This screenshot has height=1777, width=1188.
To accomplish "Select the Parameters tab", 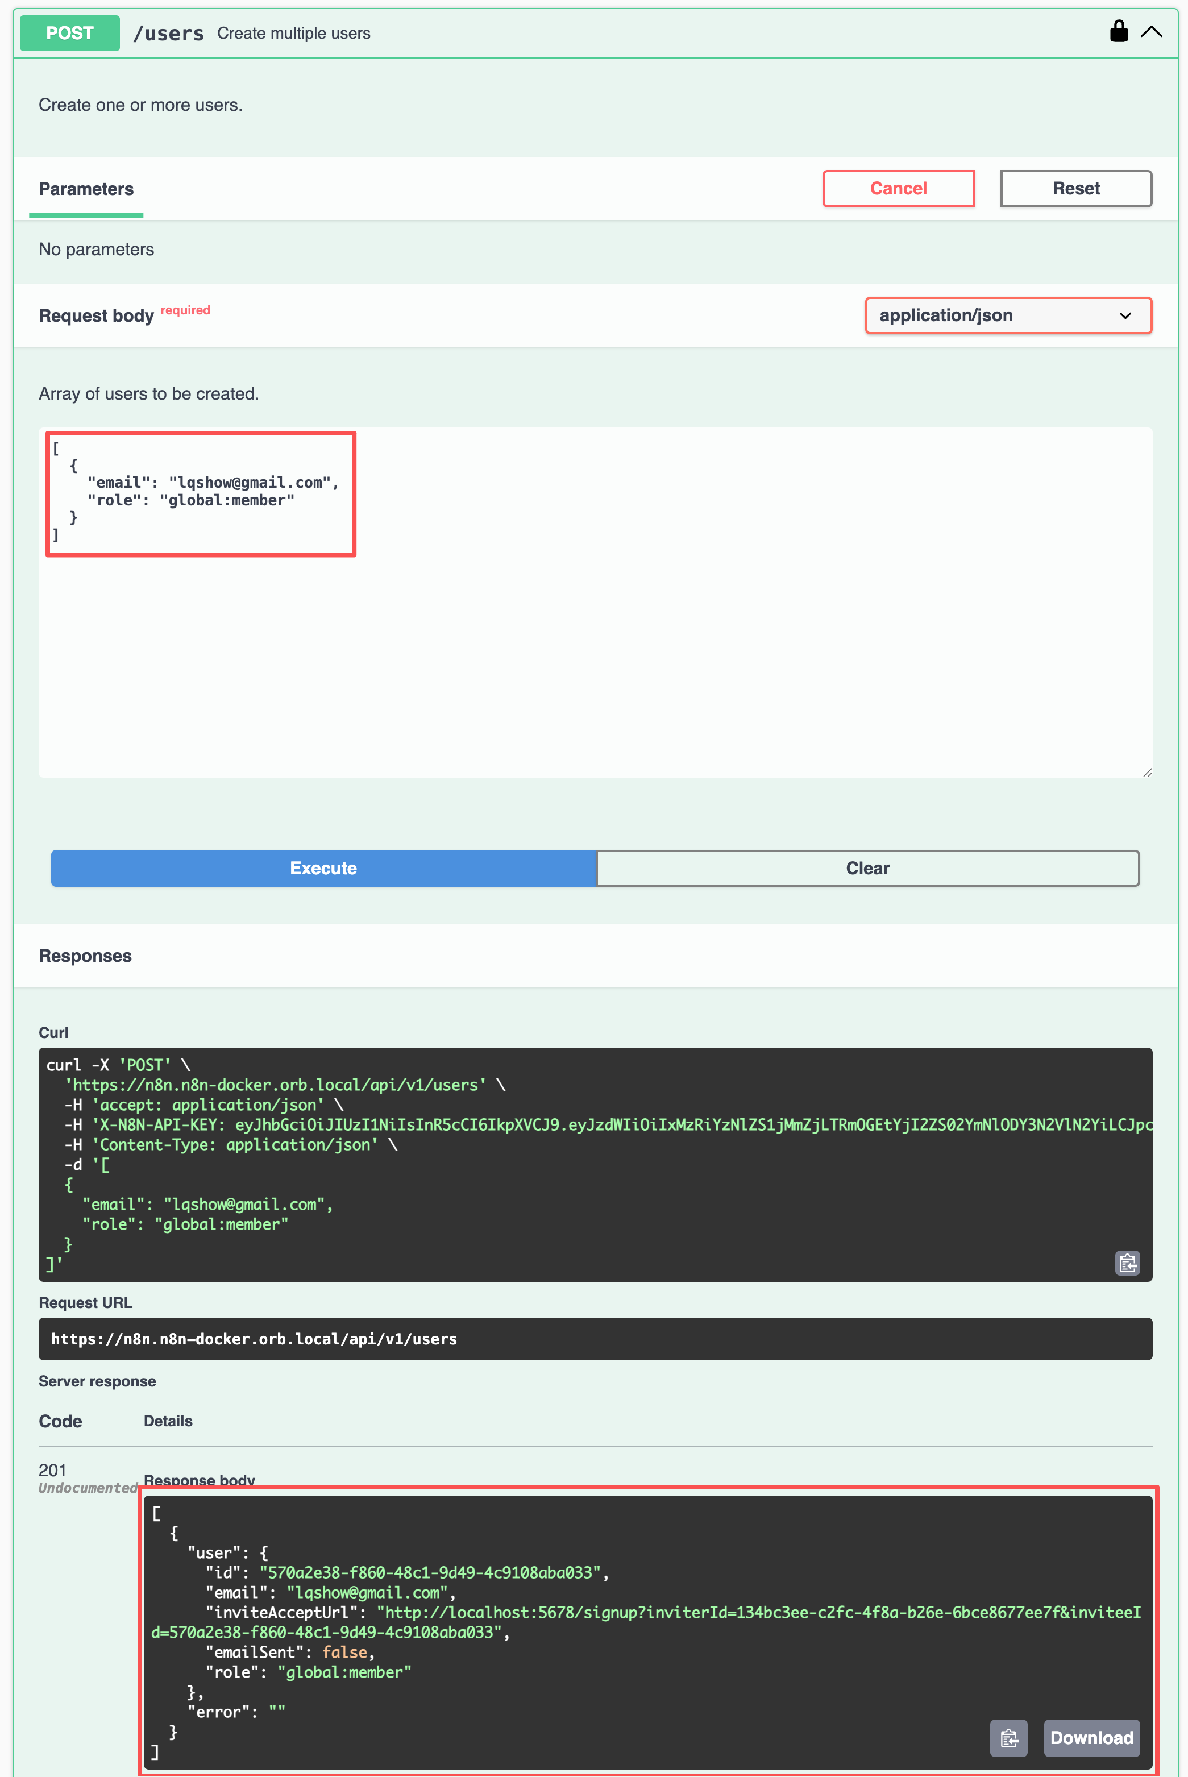I will pyautogui.click(x=86, y=189).
